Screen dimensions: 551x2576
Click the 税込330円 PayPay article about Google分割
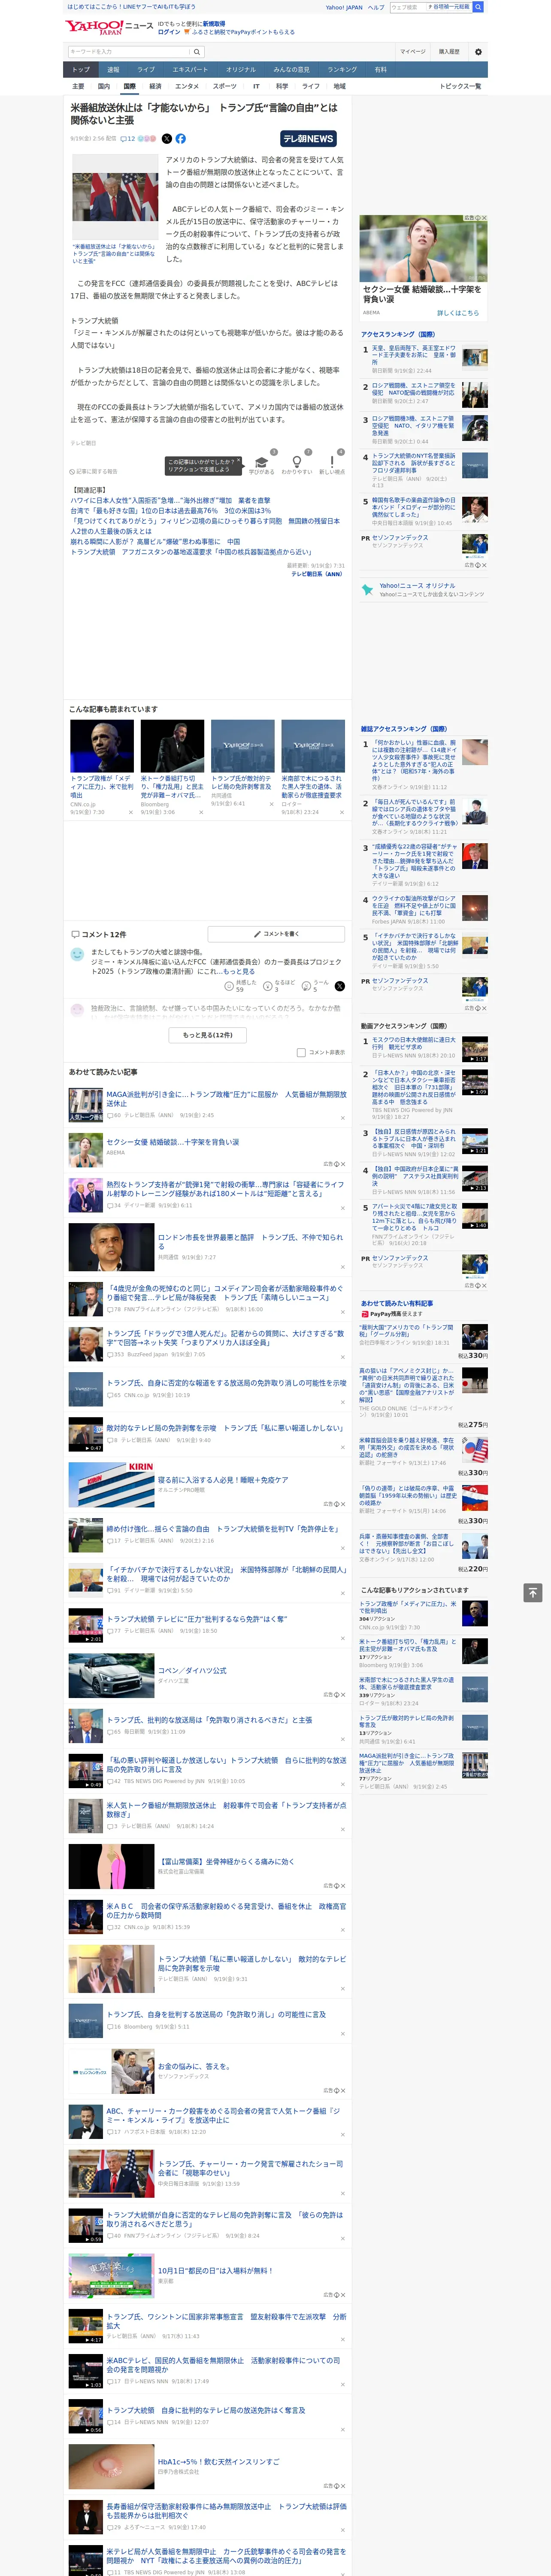(405, 1331)
